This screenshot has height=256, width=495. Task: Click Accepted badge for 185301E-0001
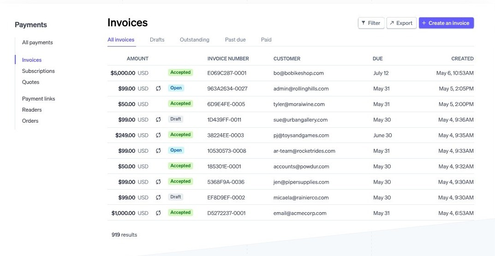[180, 166]
